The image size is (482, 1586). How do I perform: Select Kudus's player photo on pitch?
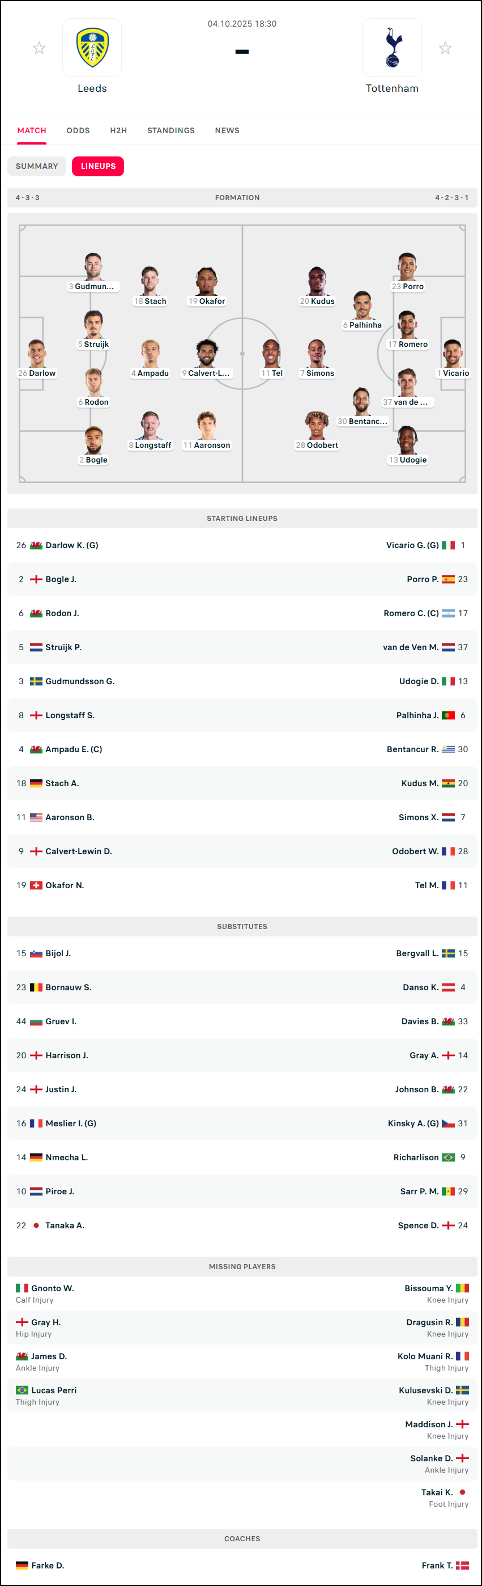[x=317, y=281]
